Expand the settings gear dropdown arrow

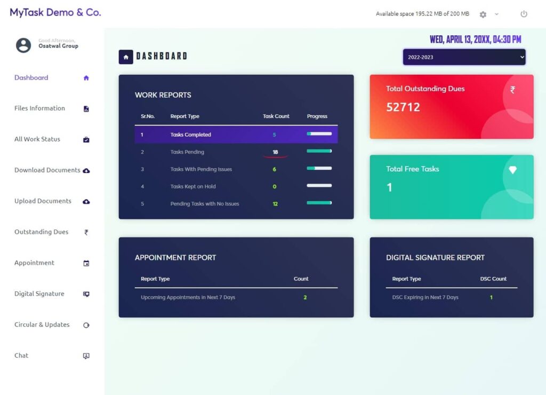click(x=496, y=14)
